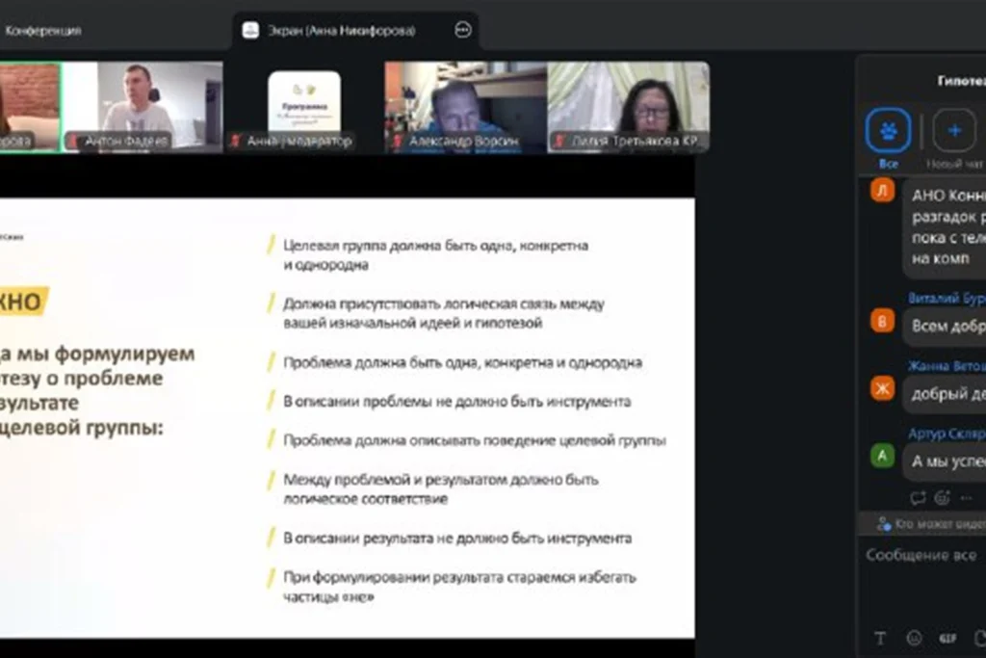Image resolution: width=986 pixels, height=658 pixels.
Task: Click bullet В описании результата не должно
Action: point(457,539)
